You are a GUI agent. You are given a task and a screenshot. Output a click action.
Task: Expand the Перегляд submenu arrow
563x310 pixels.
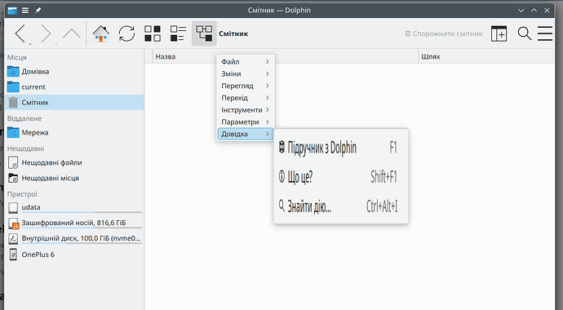[x=267, y=86]
